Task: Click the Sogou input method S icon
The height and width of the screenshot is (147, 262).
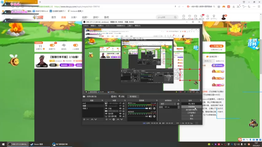Action: [240, 139]
